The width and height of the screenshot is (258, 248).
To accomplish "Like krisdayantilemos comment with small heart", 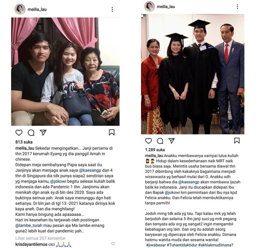I will point(113,244).
